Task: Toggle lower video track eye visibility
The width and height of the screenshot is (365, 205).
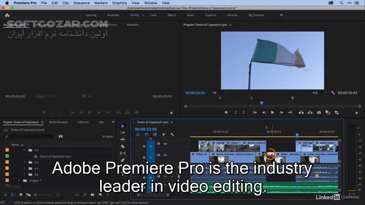Action: click(x=165, y=155)
